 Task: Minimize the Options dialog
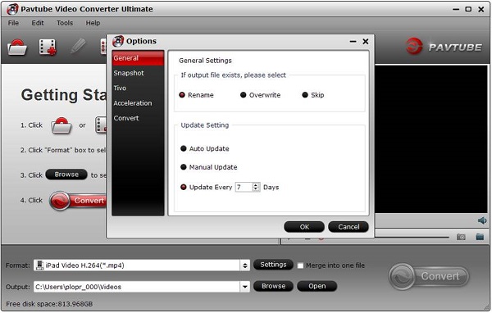coord(353,42)
